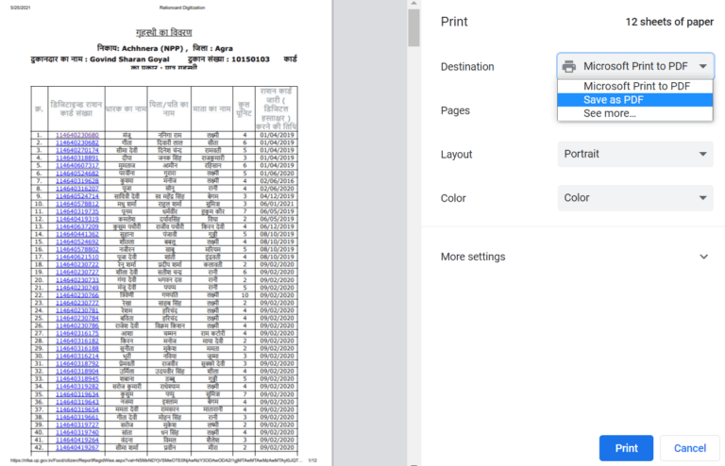Select Save as PDF destination option
Image resolution: width=725 pixels, height=466 pixels.
click(614, 99)
